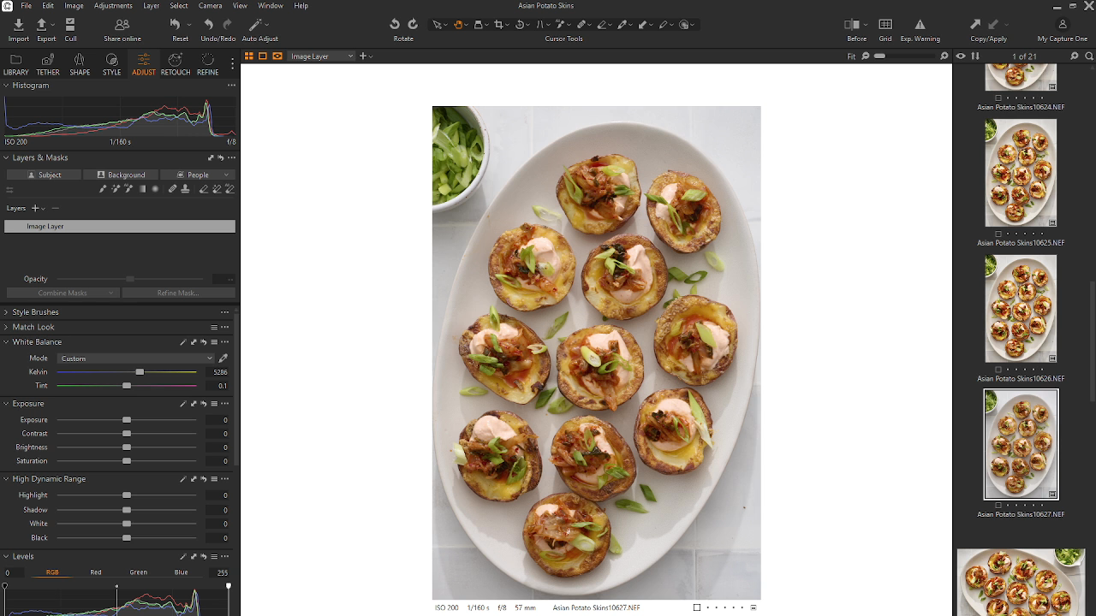1096x616 pixels.
Task: Click the Redo arrow
Action: click(228, 25)
